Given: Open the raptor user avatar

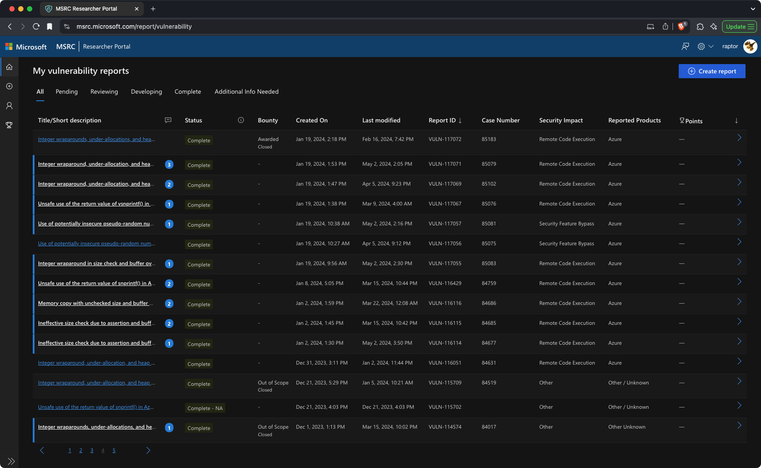Looking at the screenshot, I should point(750,46).
